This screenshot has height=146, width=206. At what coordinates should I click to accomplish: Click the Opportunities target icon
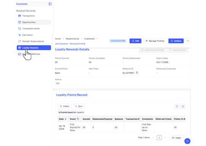coord(19,22)
